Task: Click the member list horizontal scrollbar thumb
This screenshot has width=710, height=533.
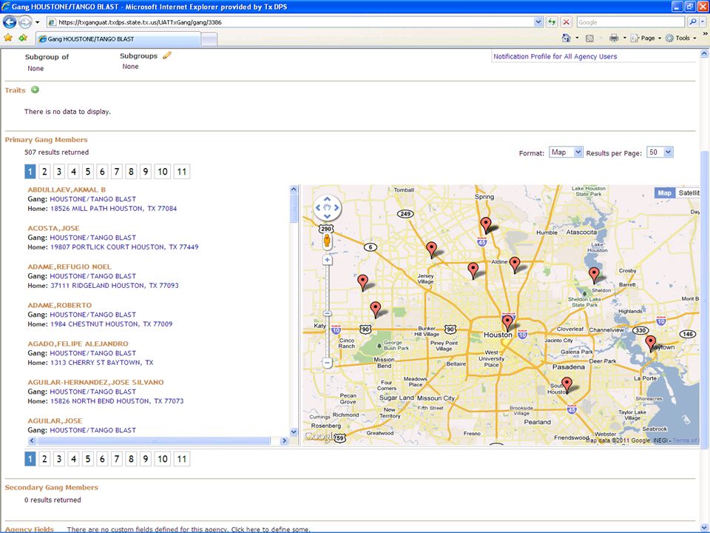Action: coord(154,440)
